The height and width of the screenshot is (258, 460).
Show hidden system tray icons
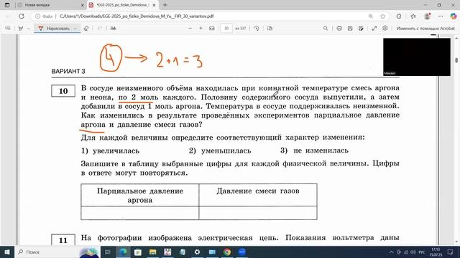391,252
